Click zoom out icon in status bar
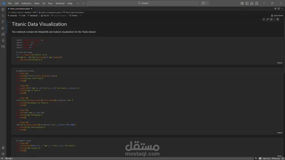This screenshot has height=160, width=285. pos(256,159)
